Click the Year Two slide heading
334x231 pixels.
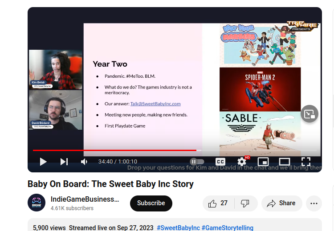point(110,64)
